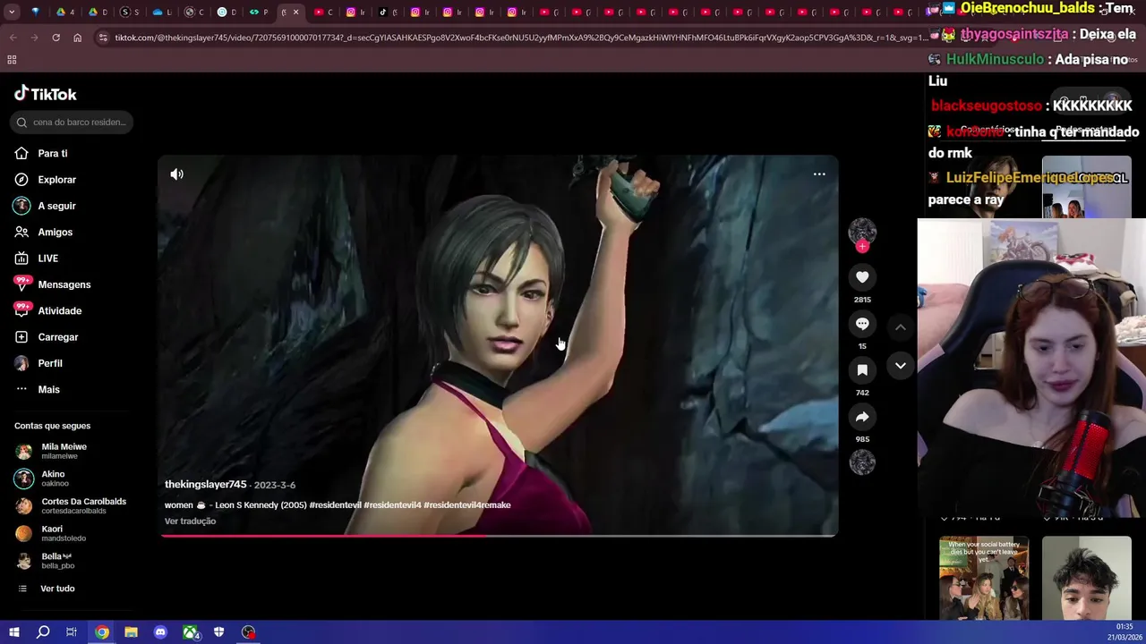
Task: Share the video via arrow icon
Action: point(862,417)
